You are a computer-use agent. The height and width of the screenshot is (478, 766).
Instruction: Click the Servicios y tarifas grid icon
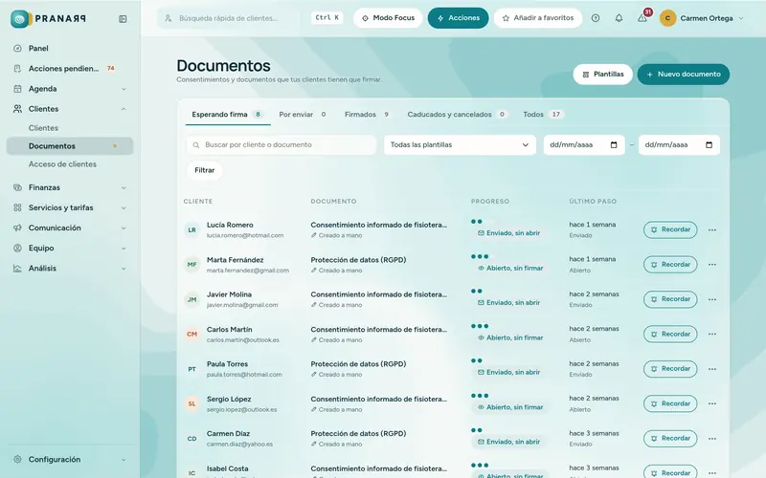click(x=17, y=207)
